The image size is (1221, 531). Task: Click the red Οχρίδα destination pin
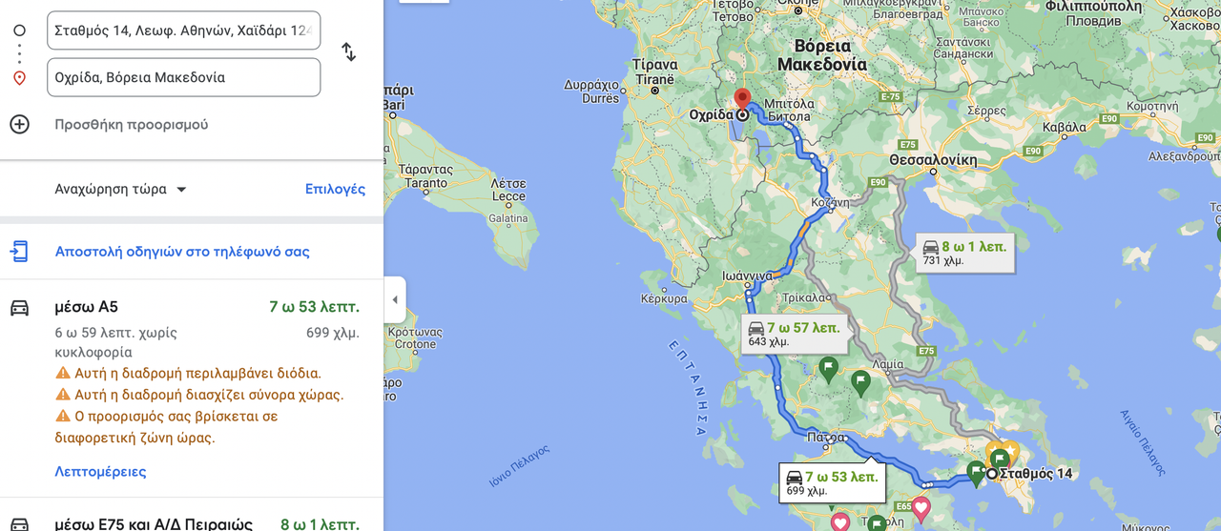[x=742, y=99]
